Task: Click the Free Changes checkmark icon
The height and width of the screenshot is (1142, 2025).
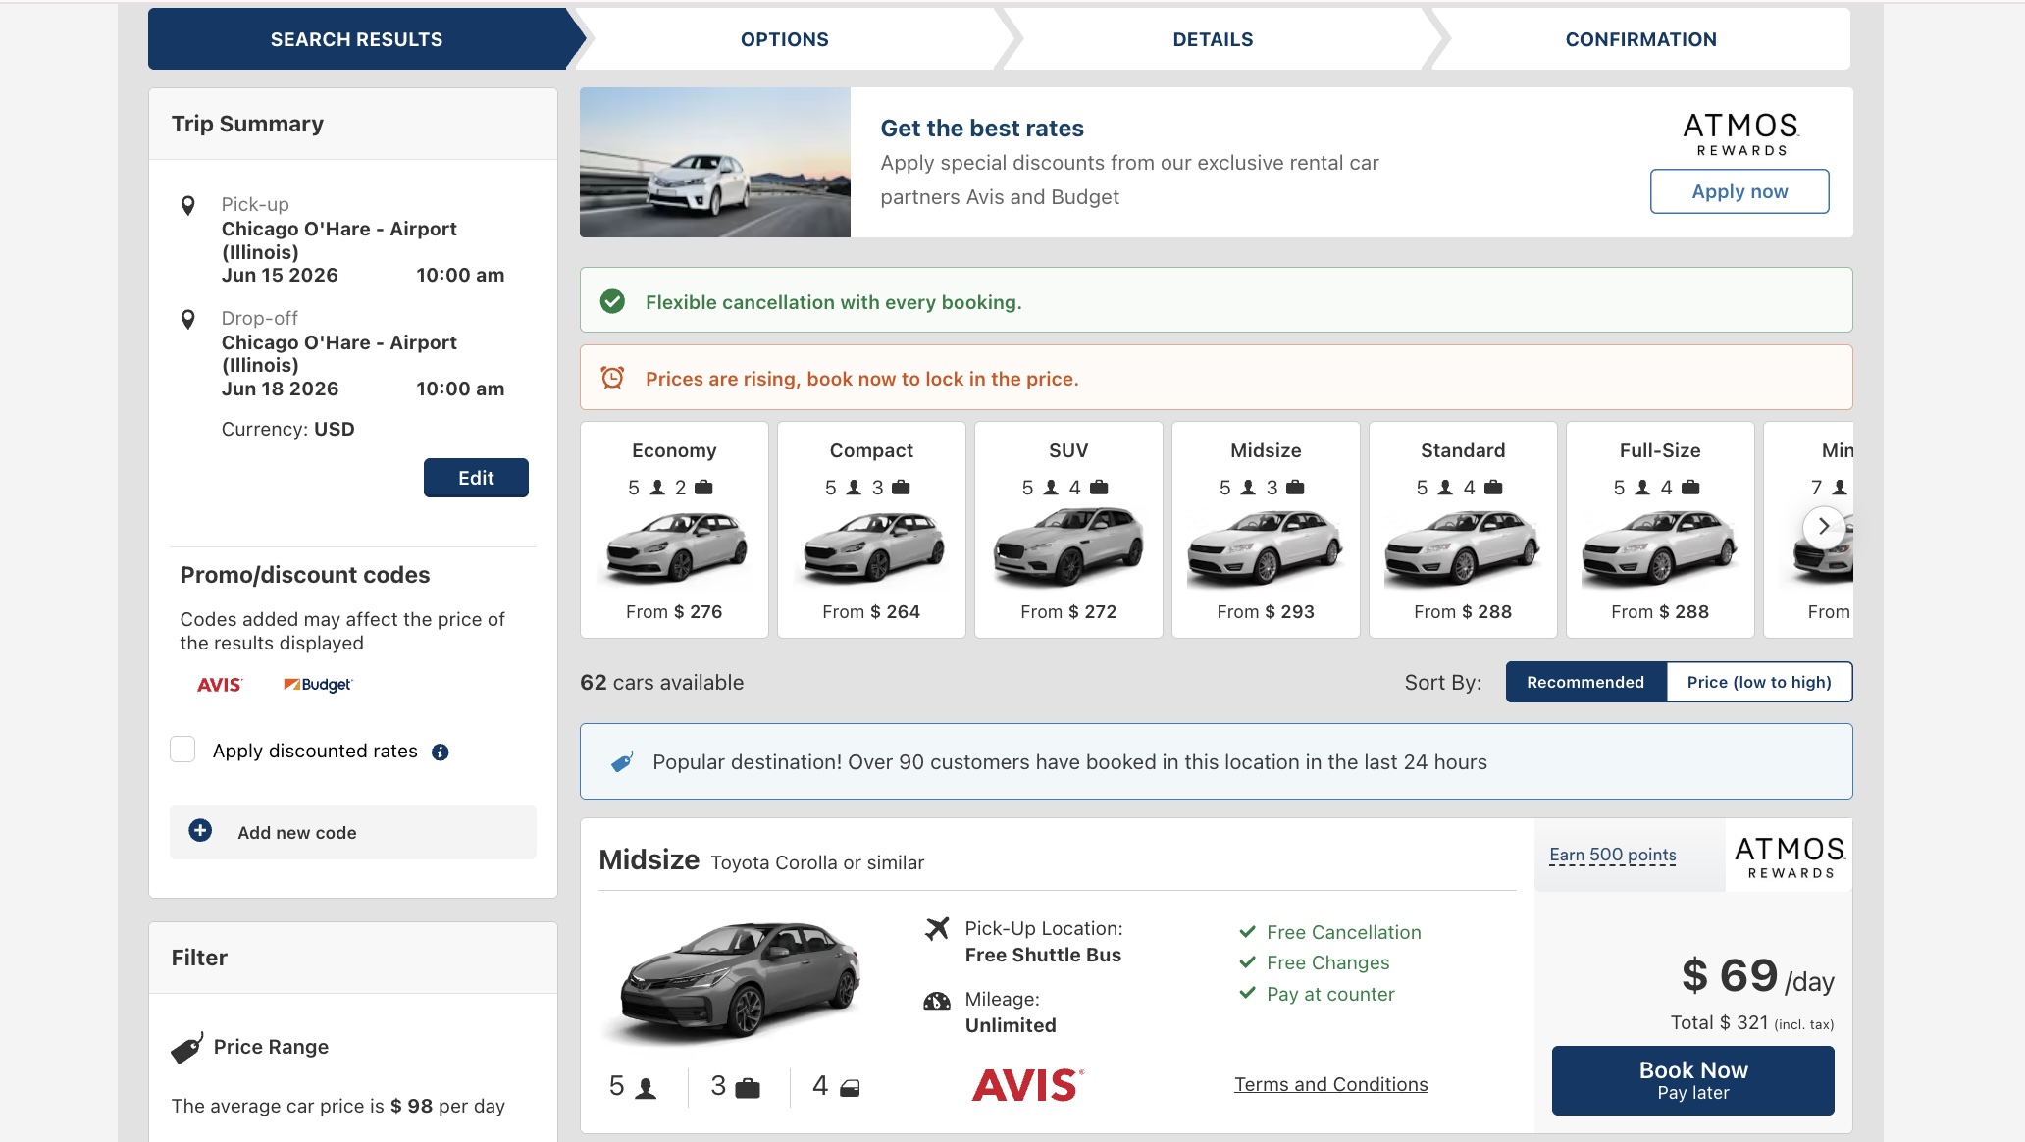Action: tap(1248, 961)
